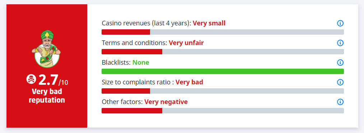This screenshot has height=133, width=364.
Task: Click the green None blacklist text
Action: 141,63
